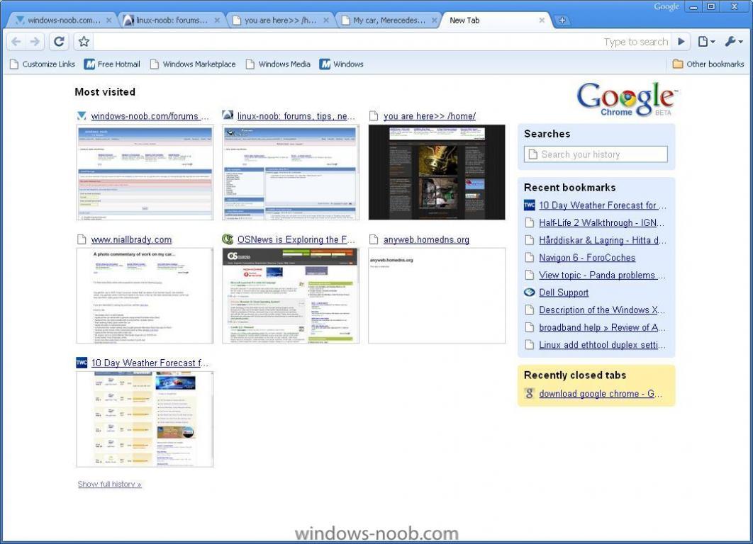This screenshot has width=753, height=544.
Task: Open the page control menu
Action: pyautogui.click(x=706, y=42)
